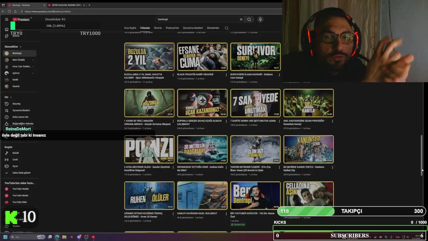Open options menu for 3 AYDA MİLYONER video
This screenshot has width=428, height=241.
point(173,168)
